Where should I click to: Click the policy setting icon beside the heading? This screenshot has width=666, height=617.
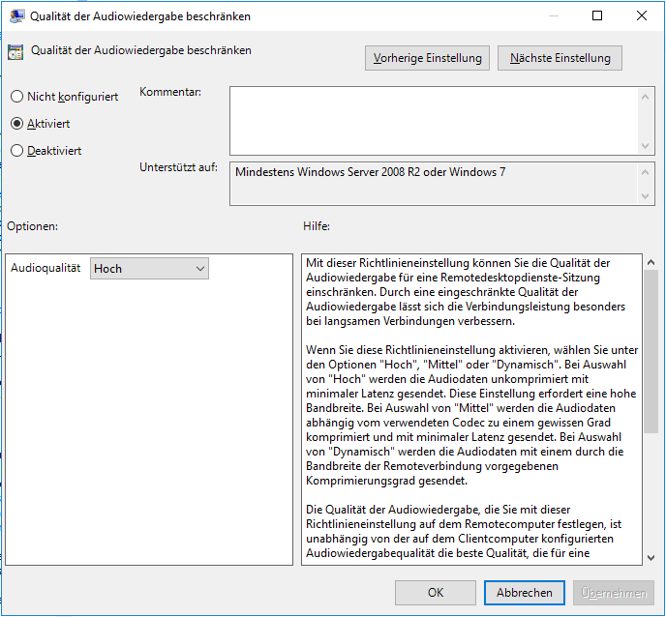click(15, 53)
